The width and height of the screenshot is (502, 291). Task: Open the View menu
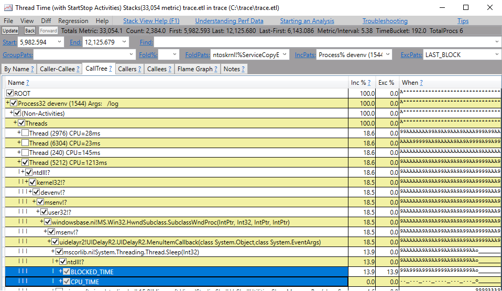click(x=27, y=21)
